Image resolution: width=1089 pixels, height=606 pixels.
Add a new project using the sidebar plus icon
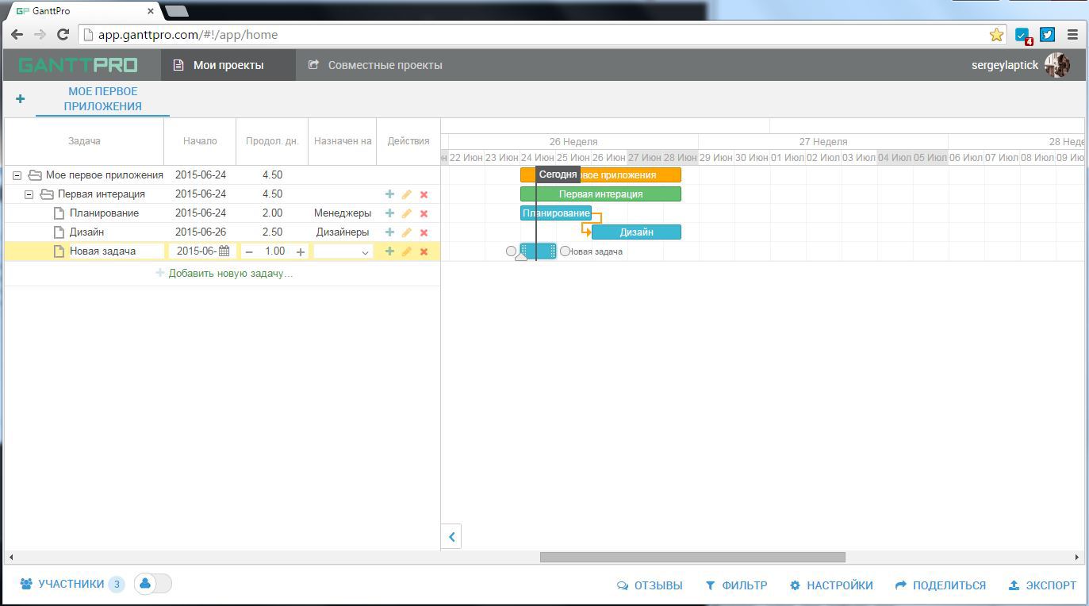[20, 98]
